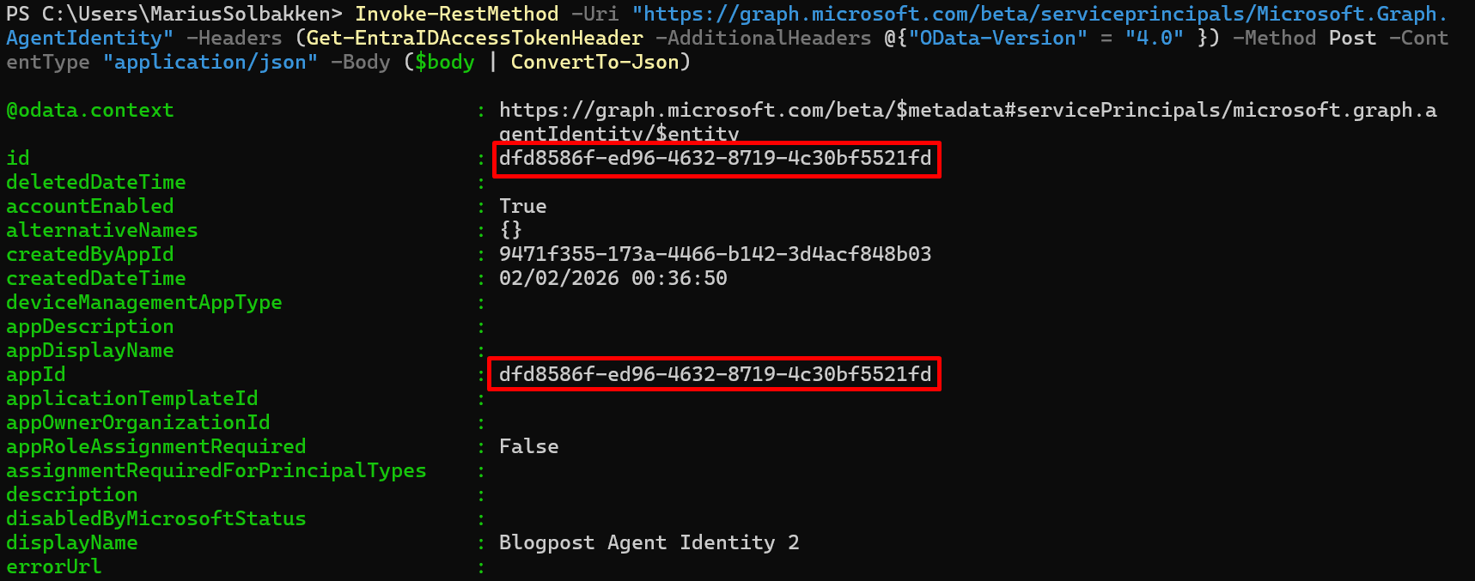Click the $body variable in the command
This screenshot has height=581, width=1475.
pos(444,63)
